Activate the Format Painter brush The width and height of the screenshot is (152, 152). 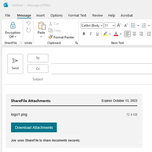(61, 37)
